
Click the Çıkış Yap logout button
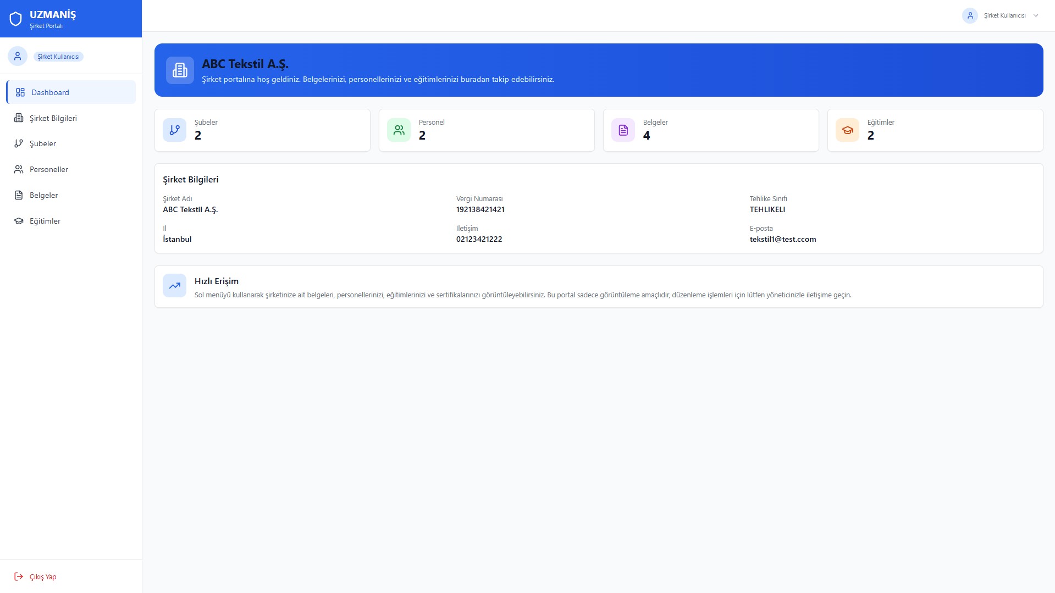click(x=36, y=577)
